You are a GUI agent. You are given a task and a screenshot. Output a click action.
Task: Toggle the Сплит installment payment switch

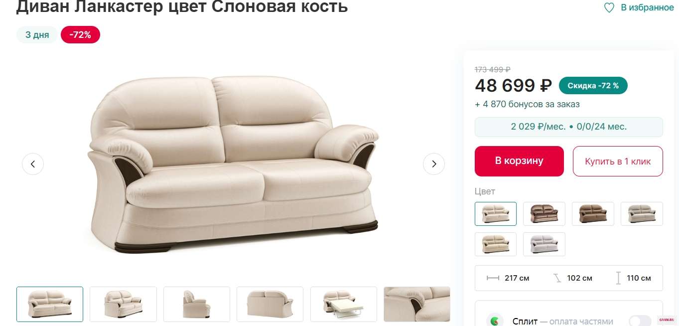click(640, 321)
